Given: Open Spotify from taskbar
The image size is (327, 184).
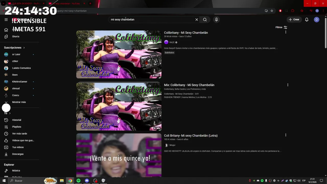Looking at the screenshot, I should tap(78, 181).
